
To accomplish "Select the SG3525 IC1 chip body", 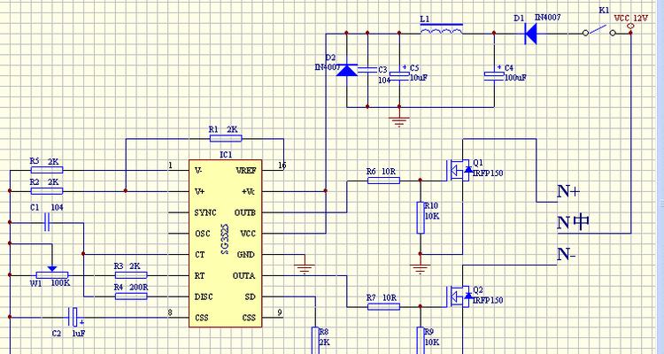I will (225, 243).
